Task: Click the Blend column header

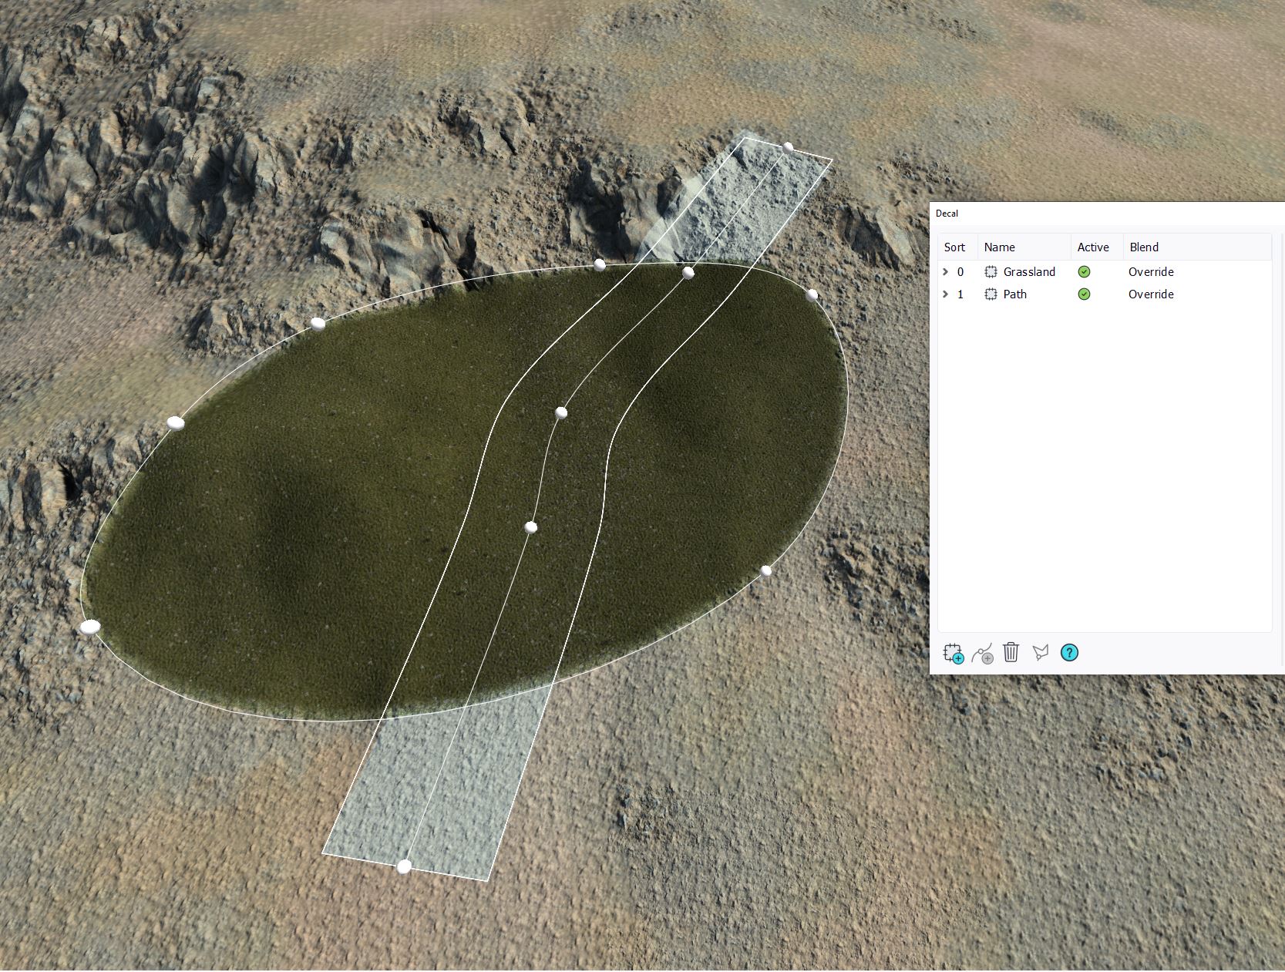Action: 1144,247
